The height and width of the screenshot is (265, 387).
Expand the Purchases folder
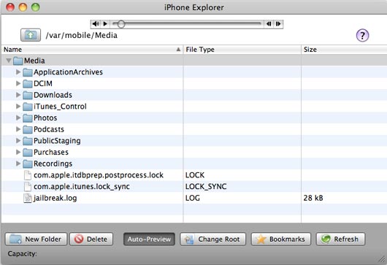[18, 152]
